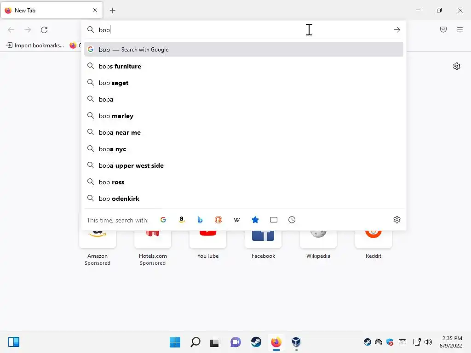471x353 pixels.
Task: Choose 'bob — Search with Google' suggestion
Action: tap(244, 50)
